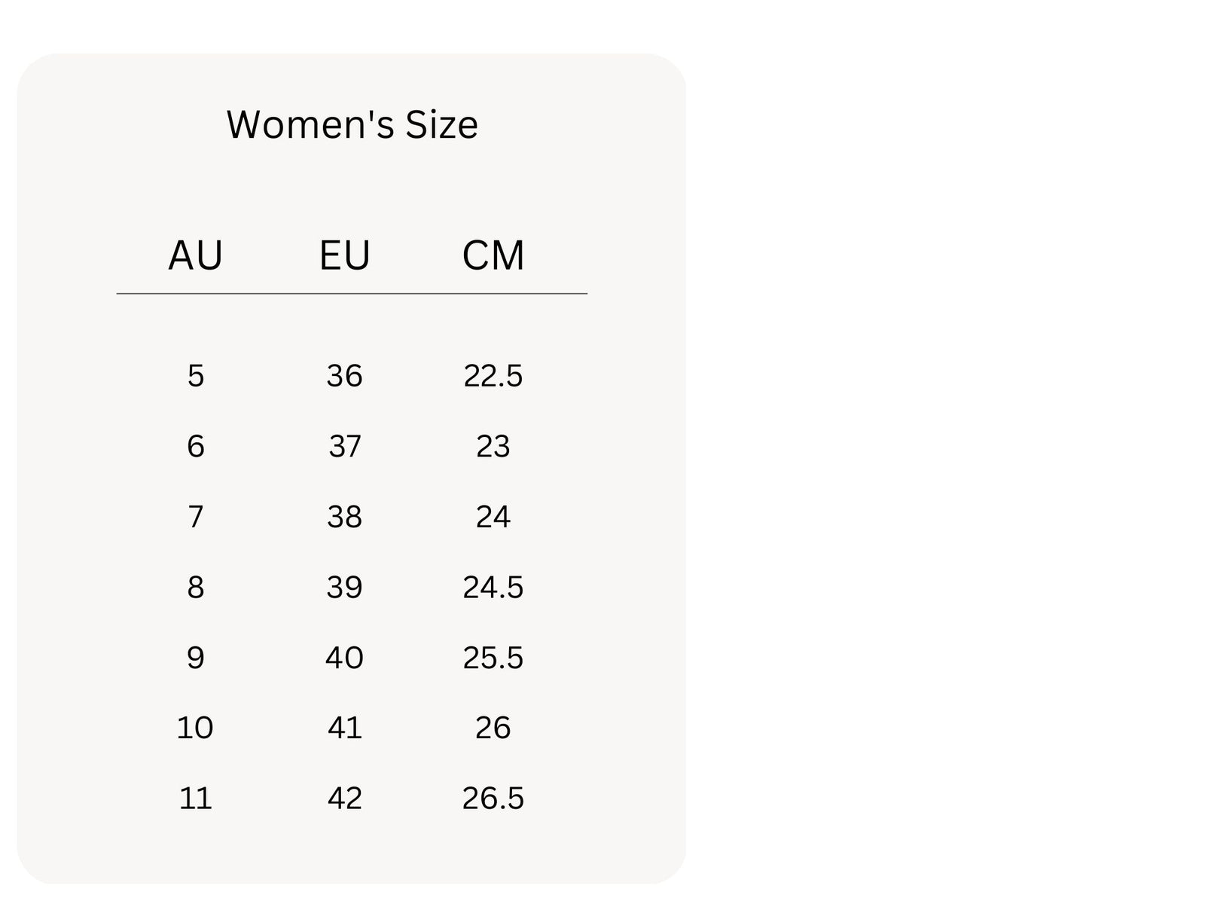Click the "Women's Size" chart title
Image resolution: width=1205 pixels, height=904 pixels.
click(x=352, y=125)
